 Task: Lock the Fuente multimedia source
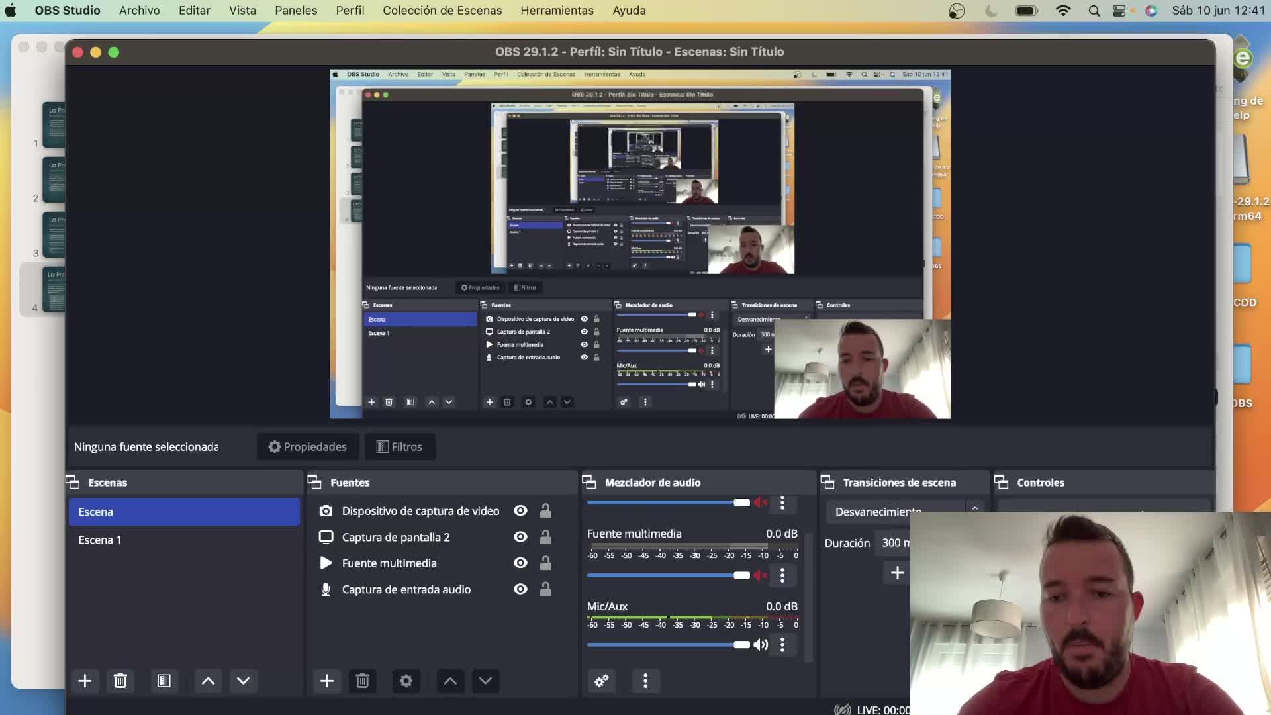coord(545,563)
